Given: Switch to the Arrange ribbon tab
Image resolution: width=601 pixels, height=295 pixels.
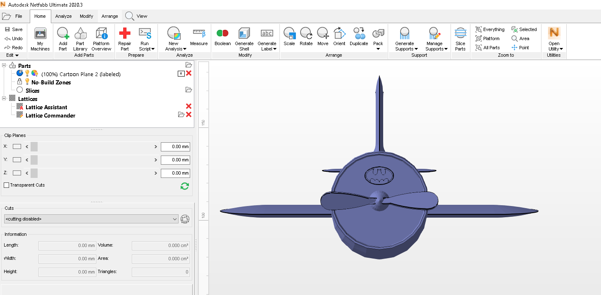Looking at the screenshot, I should tap(109, 16).
